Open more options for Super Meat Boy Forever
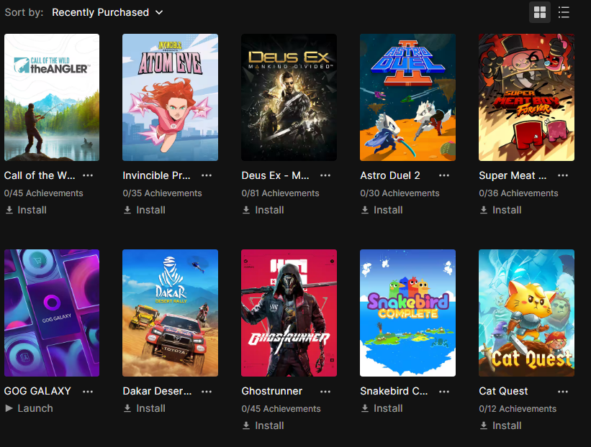The width and height of the screenshot is (591, 447). (x=563, y=175)
